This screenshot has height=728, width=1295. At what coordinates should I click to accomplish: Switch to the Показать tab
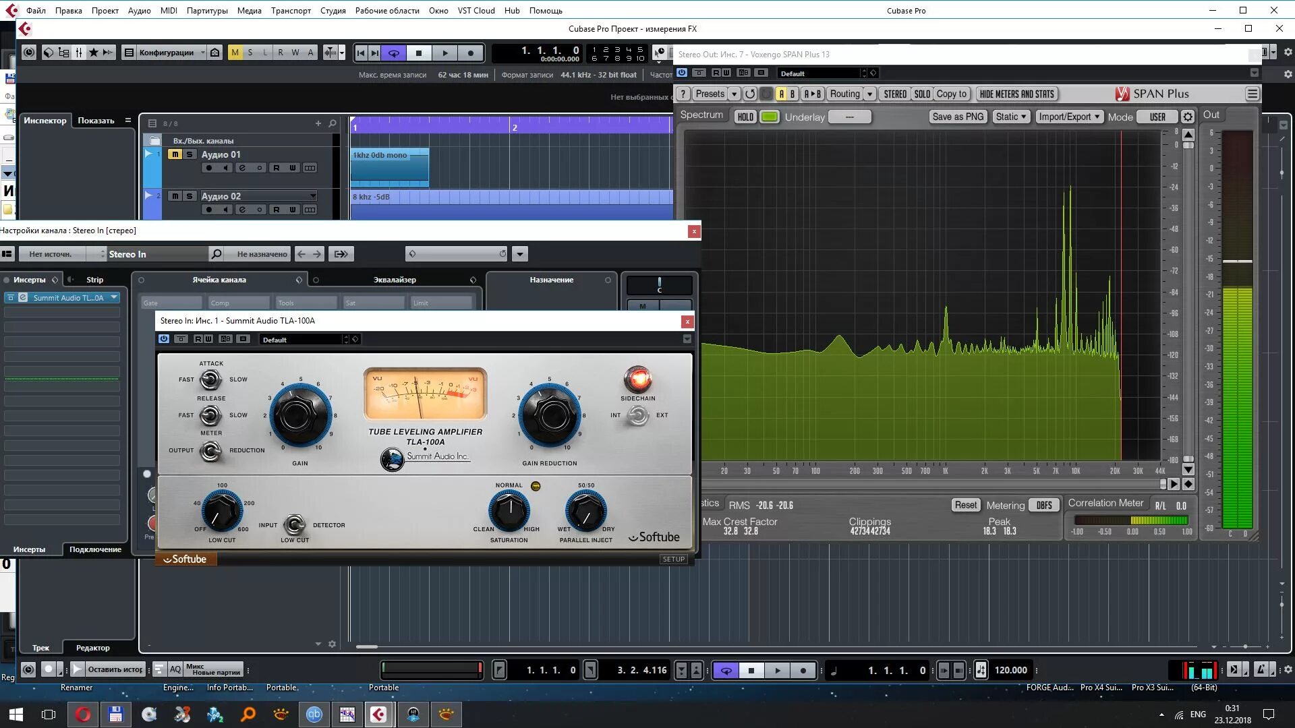tap(96, 121)
